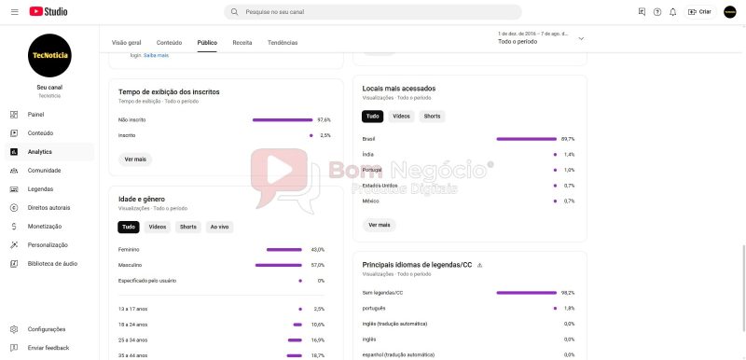Select Vídeos filter in Locais mais acessados
The image size is (746, 360).
tap(401, 117)
